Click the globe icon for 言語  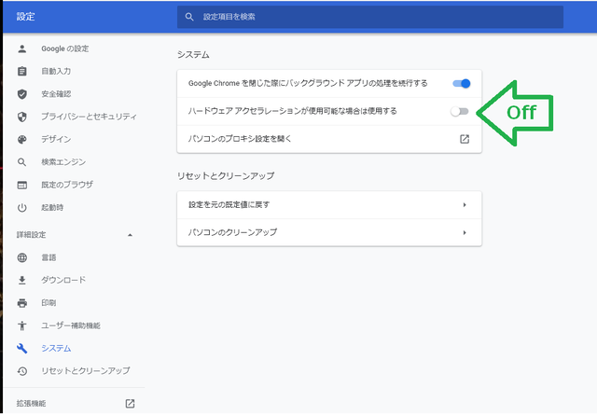point(22,257)
